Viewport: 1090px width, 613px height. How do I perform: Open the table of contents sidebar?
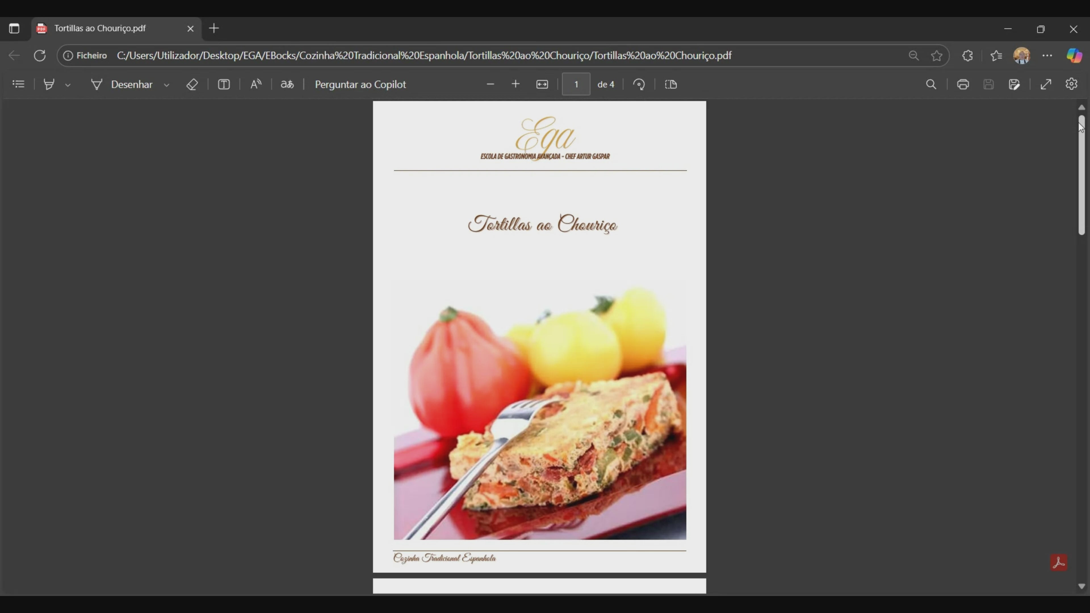(18, 84)
